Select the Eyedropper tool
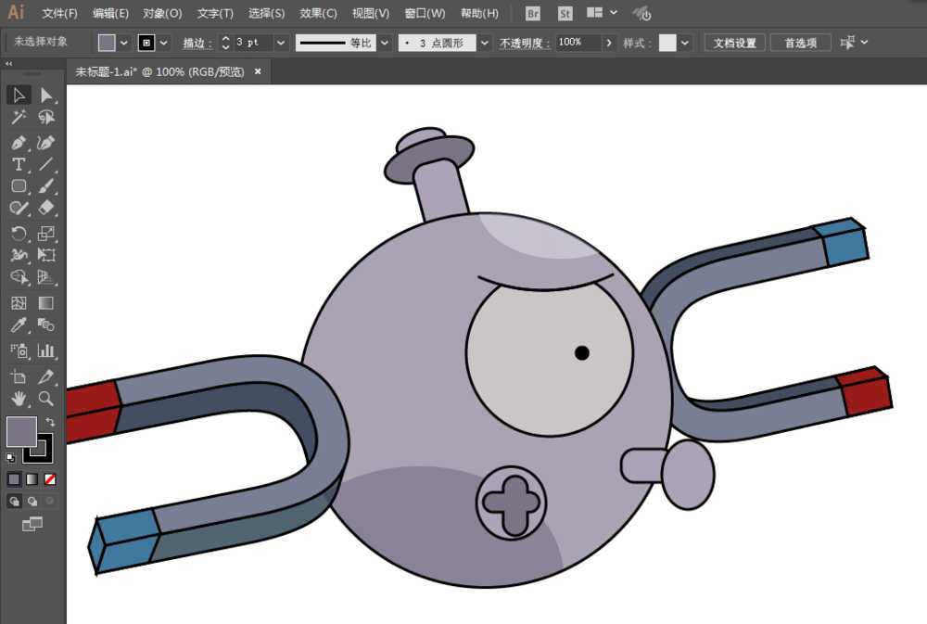Screen dimensions: 927x624 pos(19,325)
